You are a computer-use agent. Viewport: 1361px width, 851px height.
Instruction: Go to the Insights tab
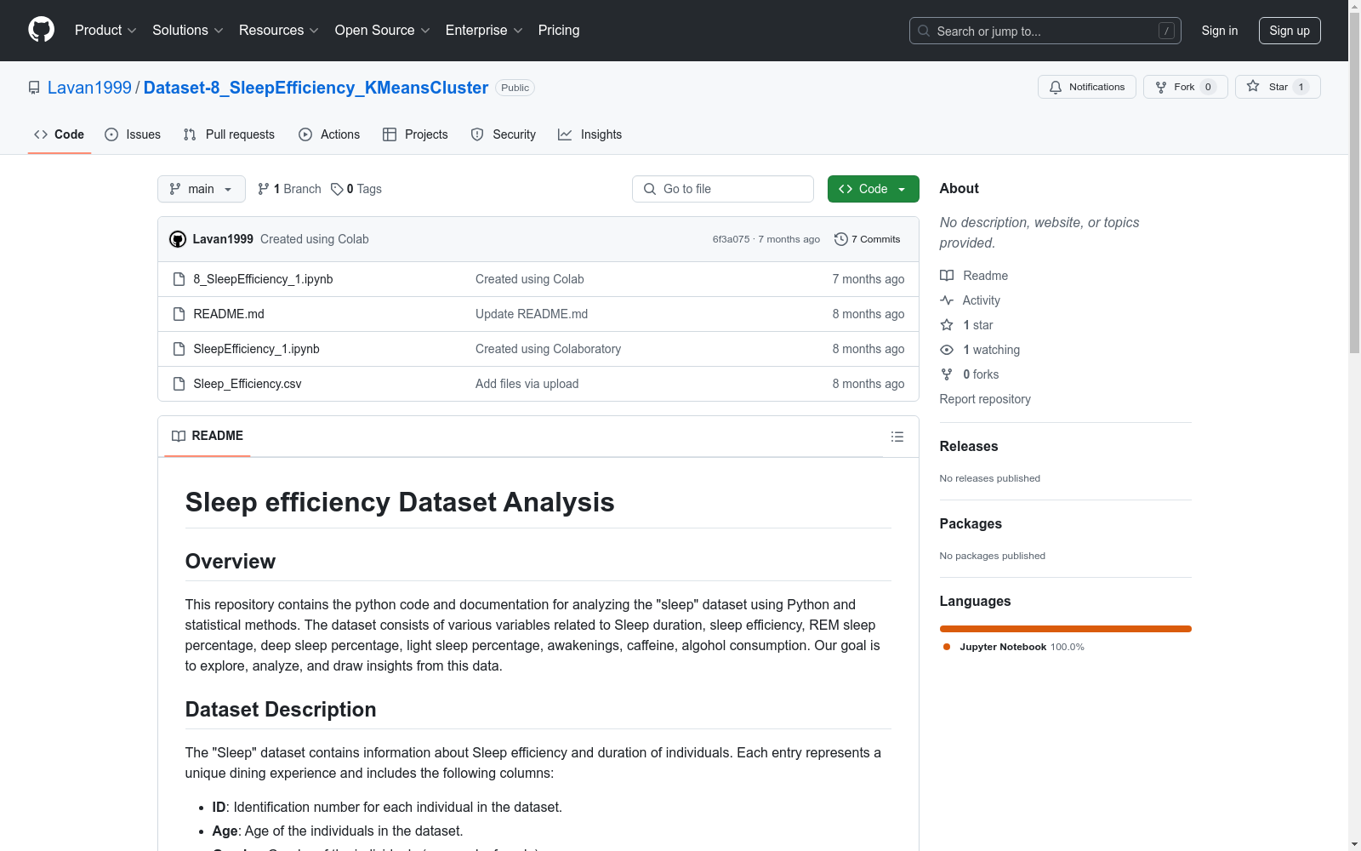[589, 134]
